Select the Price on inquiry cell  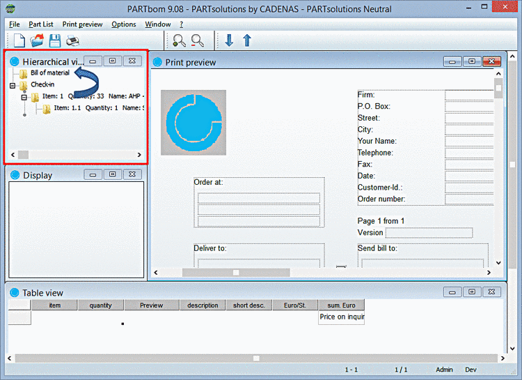pyautogui.click(x=341, y=317)
